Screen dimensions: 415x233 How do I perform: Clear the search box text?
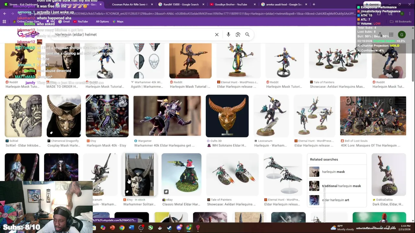[217, 35]
